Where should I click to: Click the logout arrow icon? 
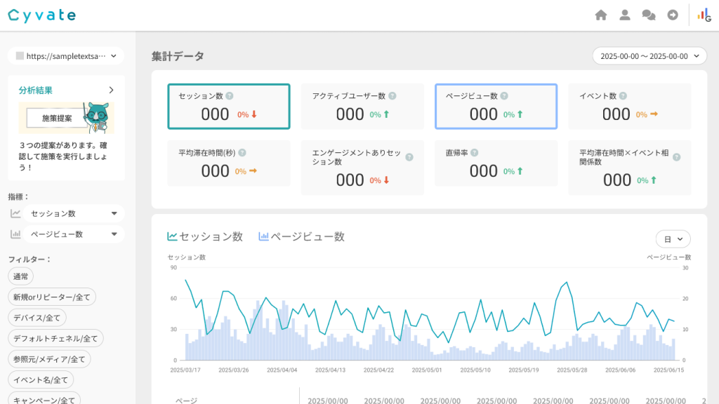coord(673,15)
